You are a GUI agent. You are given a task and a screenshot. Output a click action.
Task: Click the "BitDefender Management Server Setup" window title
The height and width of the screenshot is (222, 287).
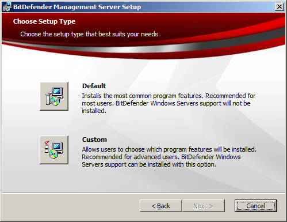coord(77,7)
